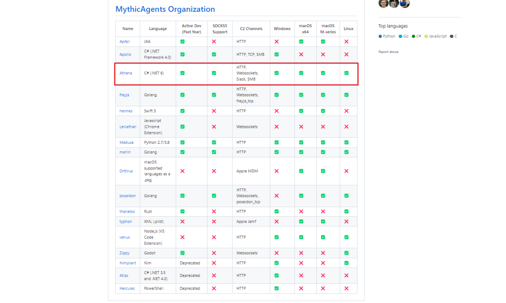This screenshot has height=303, width=506.
Task: Click poseidon's Windows cross mark
Action: coord(276,196)
